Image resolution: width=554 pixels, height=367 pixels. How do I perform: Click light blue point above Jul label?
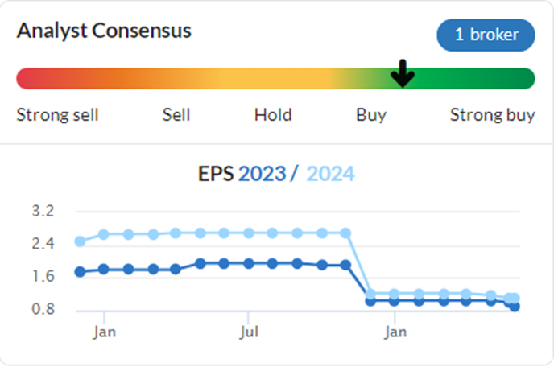tap(249, 233)
